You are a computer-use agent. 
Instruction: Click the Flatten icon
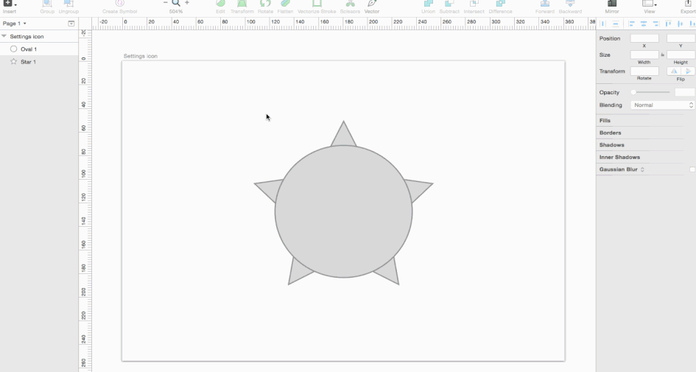coord(285,4)
